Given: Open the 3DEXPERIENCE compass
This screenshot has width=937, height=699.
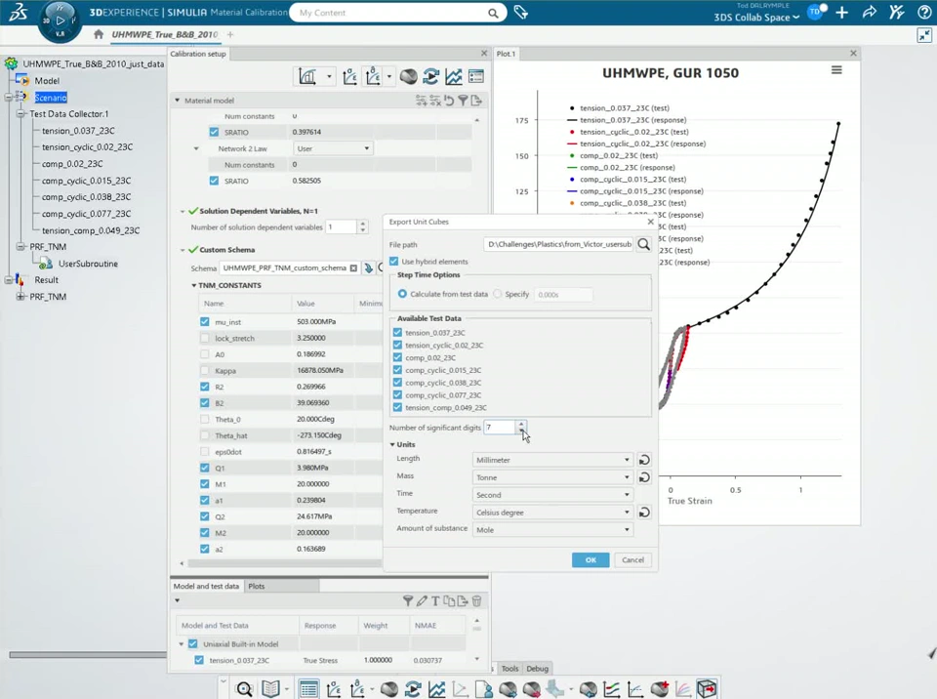Looking at the screenshot, I should 60,21.
